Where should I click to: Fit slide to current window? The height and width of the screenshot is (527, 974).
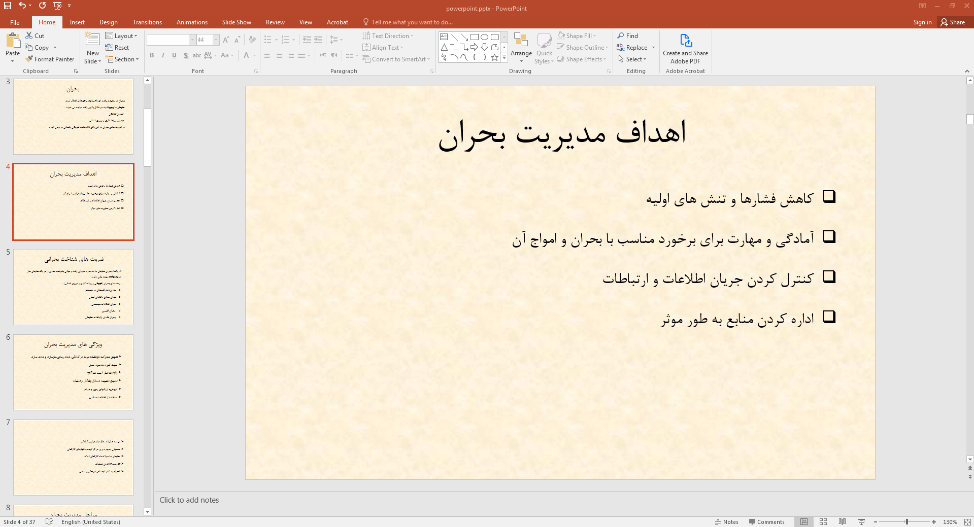(x=967, y=521)
